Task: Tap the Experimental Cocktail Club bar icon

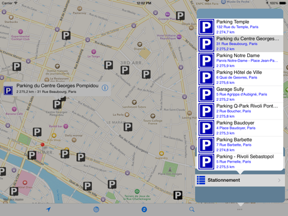Action: point(20,32)
